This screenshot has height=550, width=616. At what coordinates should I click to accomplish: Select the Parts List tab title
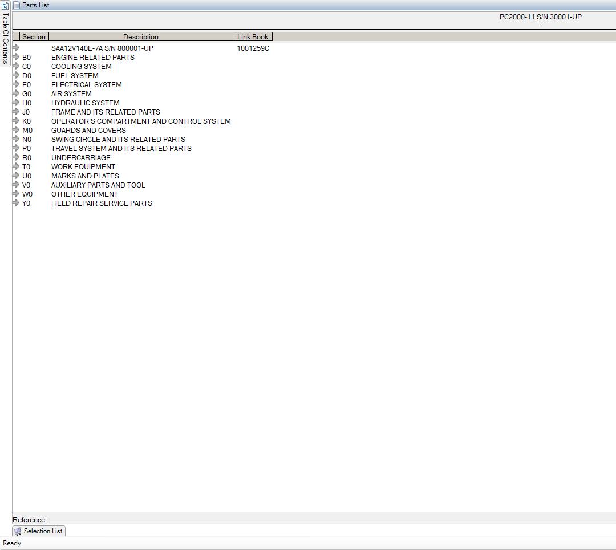pyautogui.click(x=35, y=5)
